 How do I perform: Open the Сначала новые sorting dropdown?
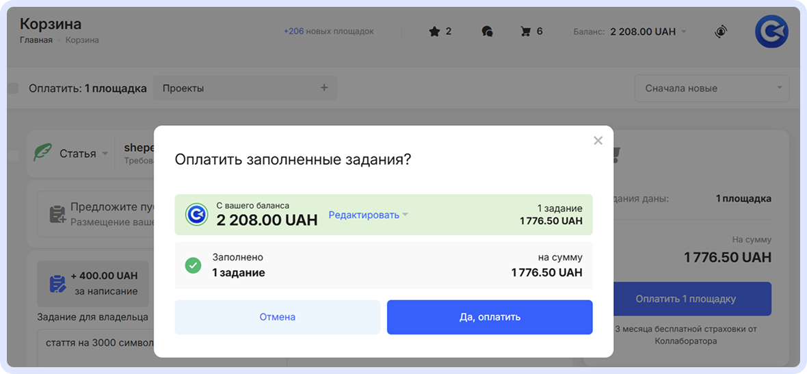(x=711, y=88)
